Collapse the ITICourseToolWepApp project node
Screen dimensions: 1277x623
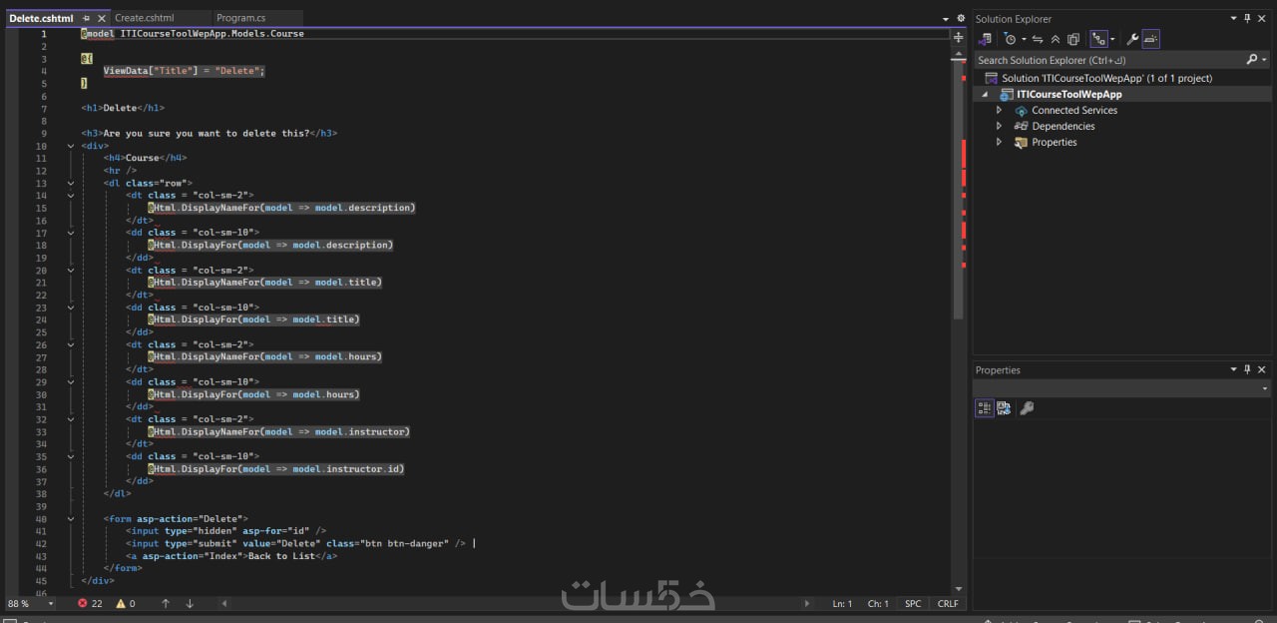pyautogui.click(x=986, y=94)
